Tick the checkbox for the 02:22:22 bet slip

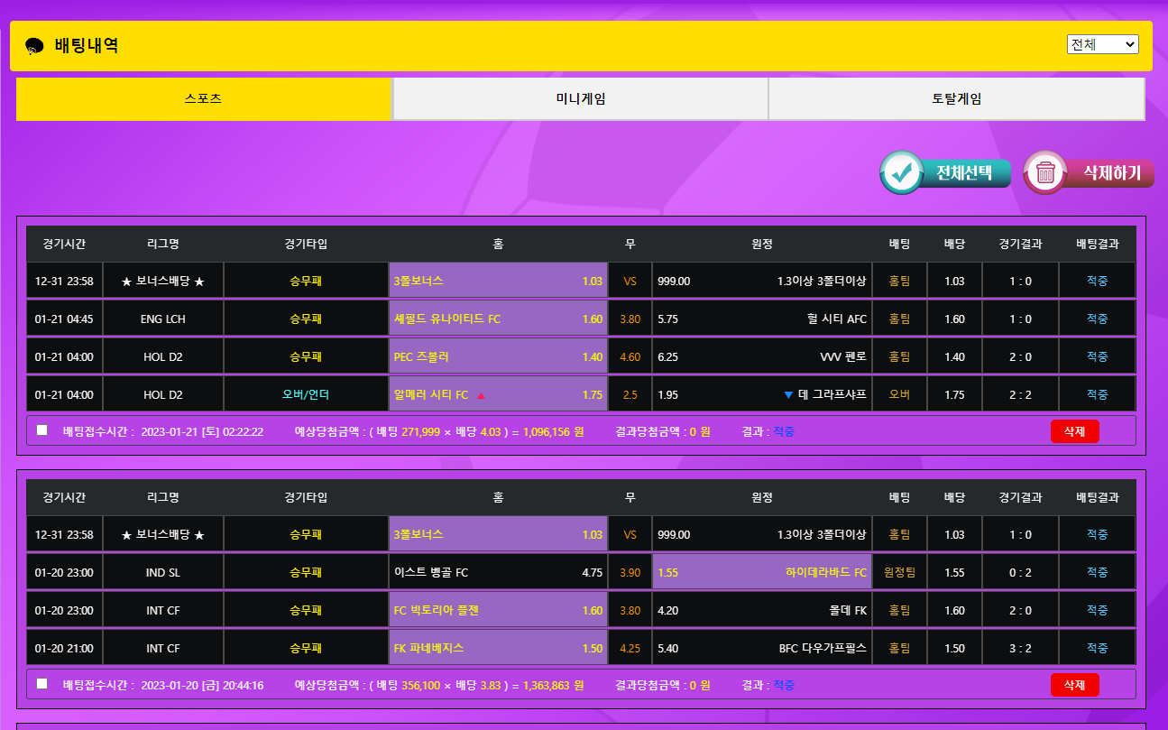[42, 430]
